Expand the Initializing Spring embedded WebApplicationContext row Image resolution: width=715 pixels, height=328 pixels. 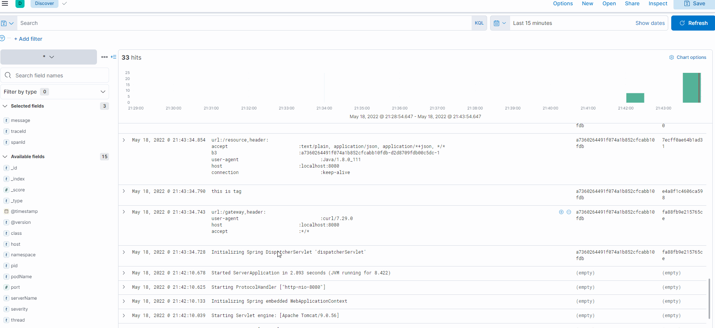coord(124,301)
